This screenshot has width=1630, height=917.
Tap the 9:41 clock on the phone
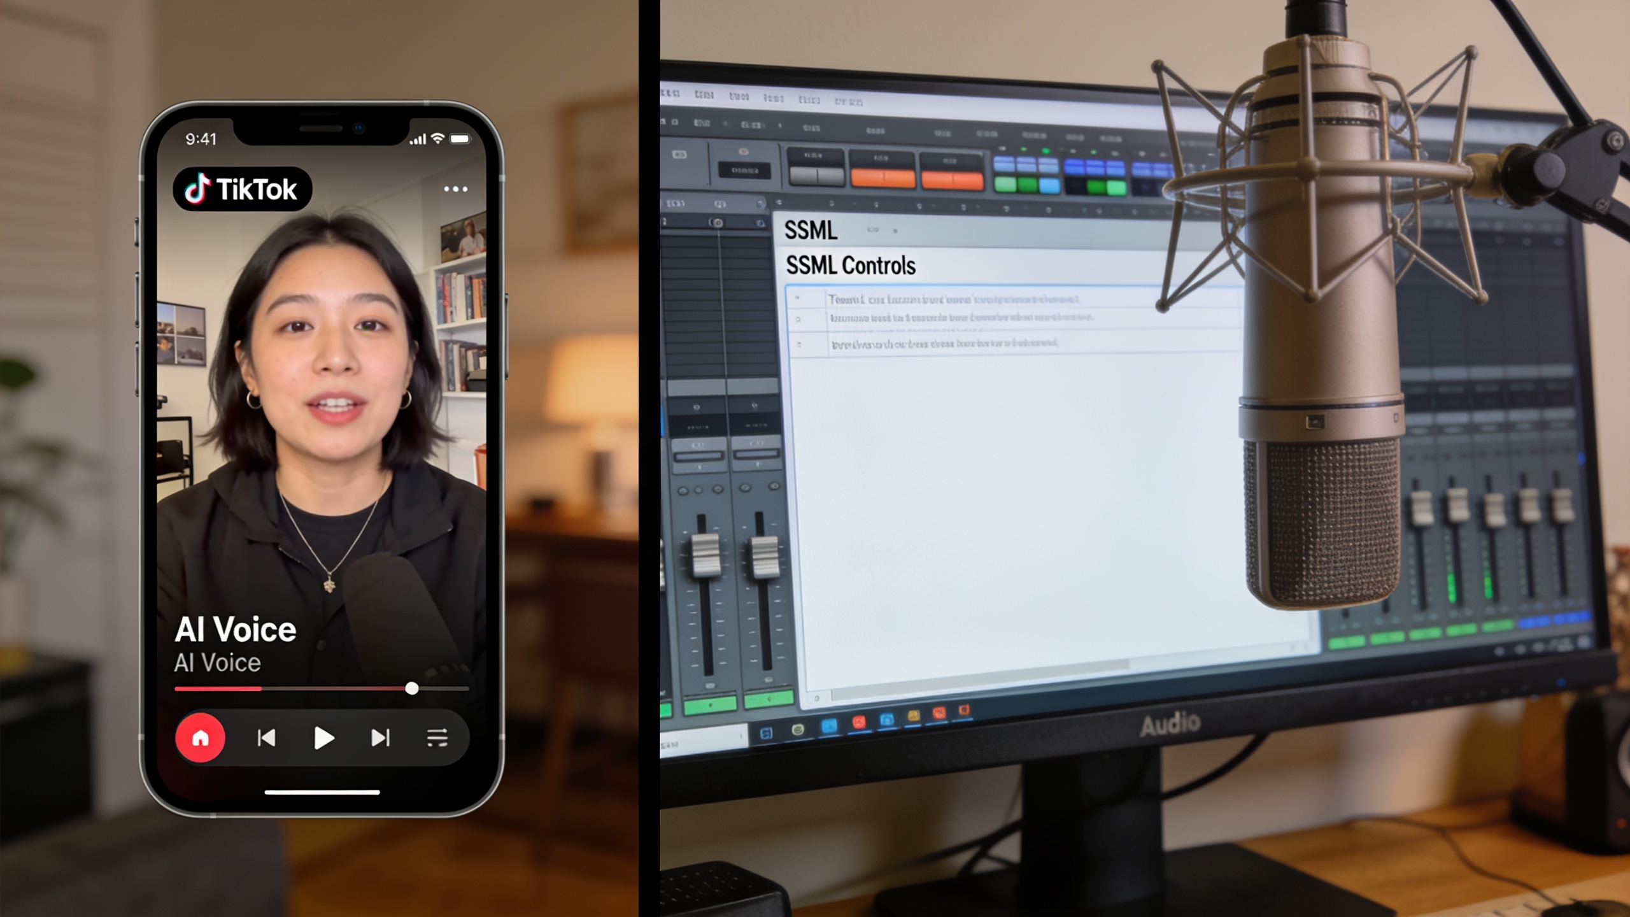(201, 139)
